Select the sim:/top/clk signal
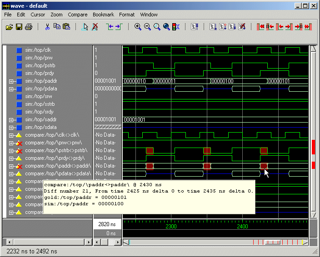This screenshot has height=257, width=320. click(38, 50)
